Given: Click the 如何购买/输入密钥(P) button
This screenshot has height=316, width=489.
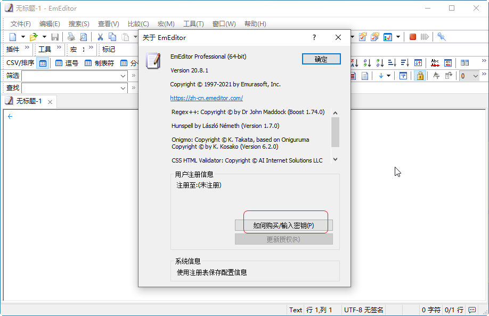Looking at the screenshot, I should coord(284,225).
